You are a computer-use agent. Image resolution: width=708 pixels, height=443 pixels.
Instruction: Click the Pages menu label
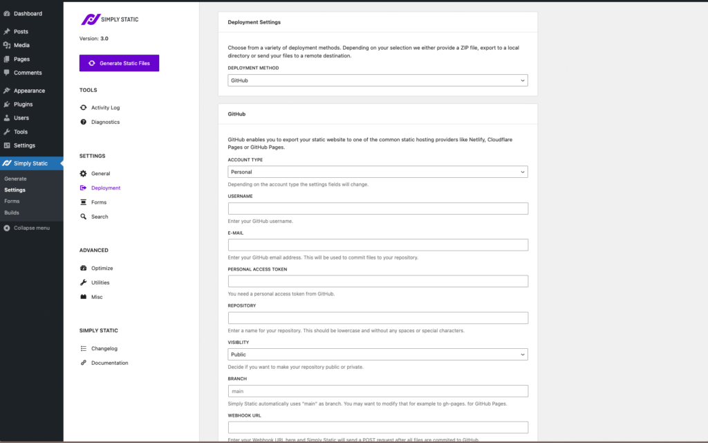point(21,60)
